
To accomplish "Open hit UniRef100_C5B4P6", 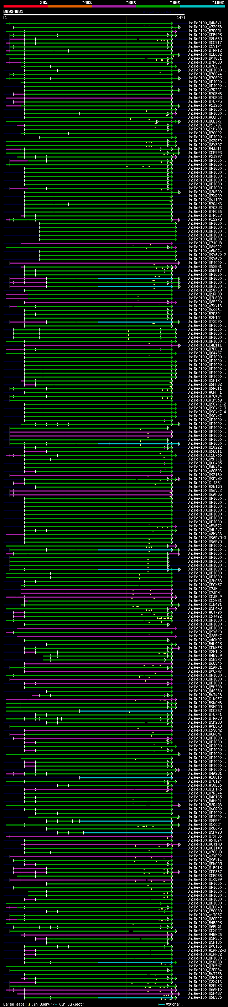I will [204, 35].
